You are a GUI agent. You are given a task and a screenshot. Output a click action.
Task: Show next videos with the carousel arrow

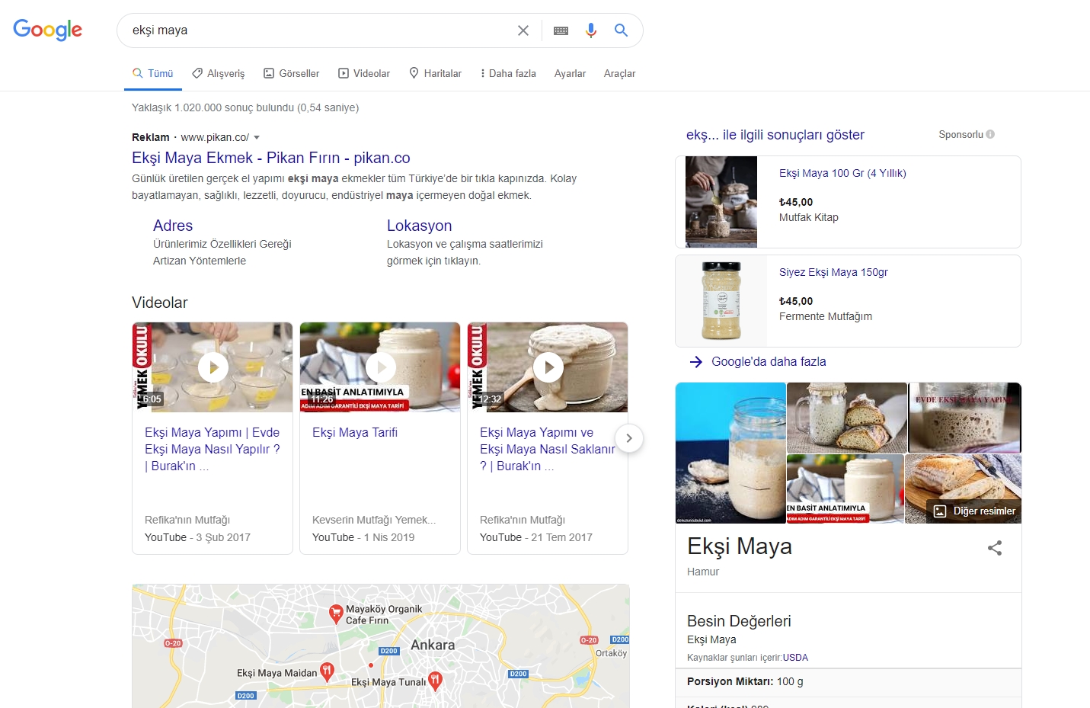[x=629, y=438]
